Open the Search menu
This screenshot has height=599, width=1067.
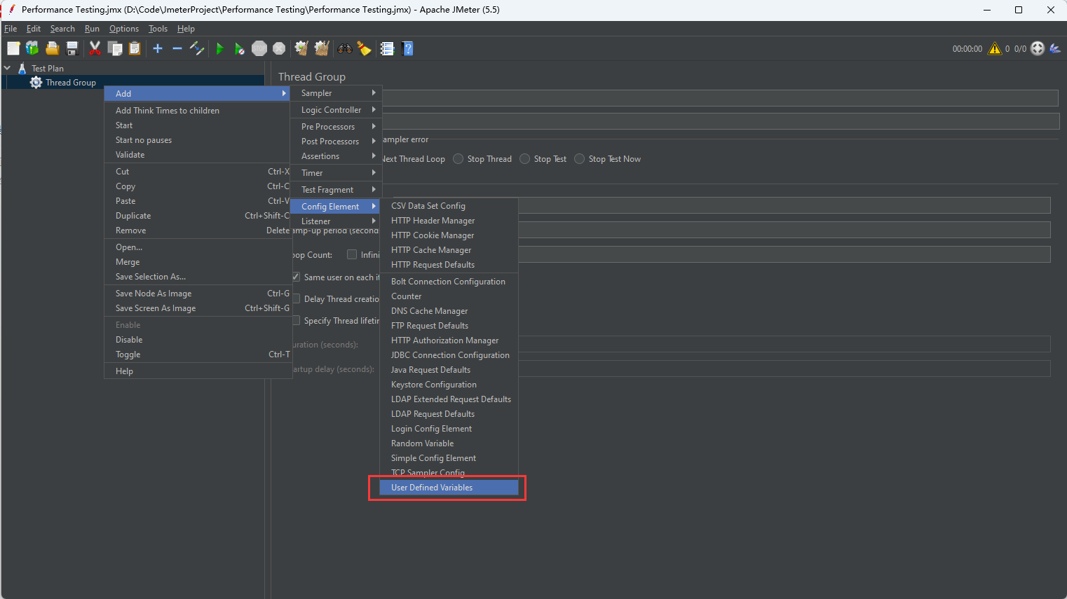tap(62, 29)
